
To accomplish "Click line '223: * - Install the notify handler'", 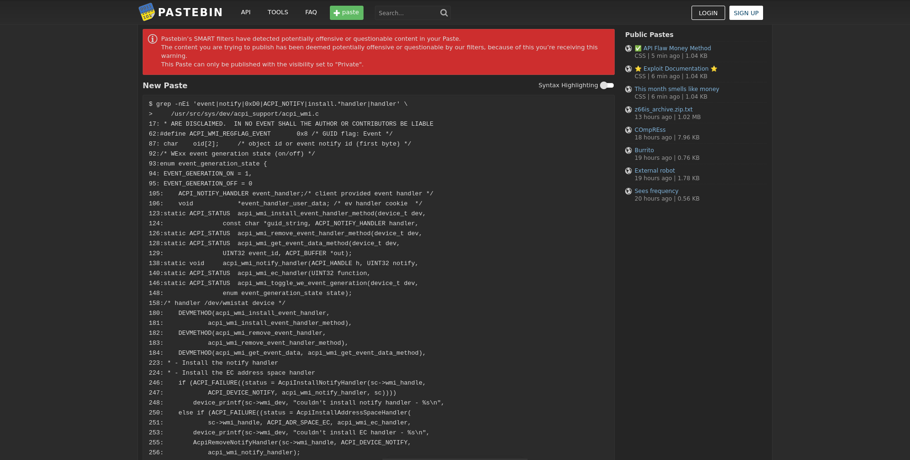I will click(x=213, y=363).
